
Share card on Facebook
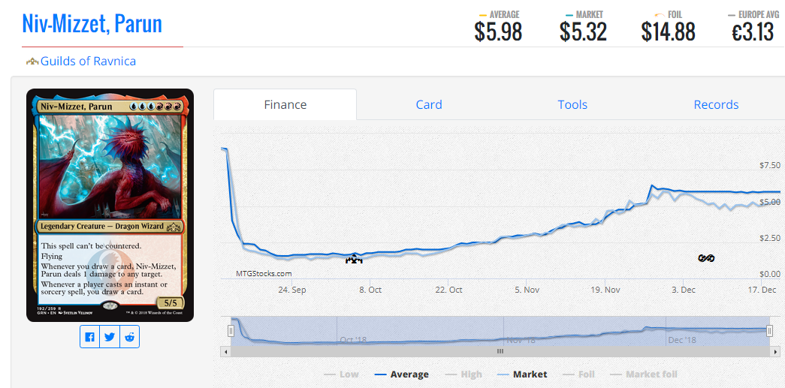click(90, 337)
